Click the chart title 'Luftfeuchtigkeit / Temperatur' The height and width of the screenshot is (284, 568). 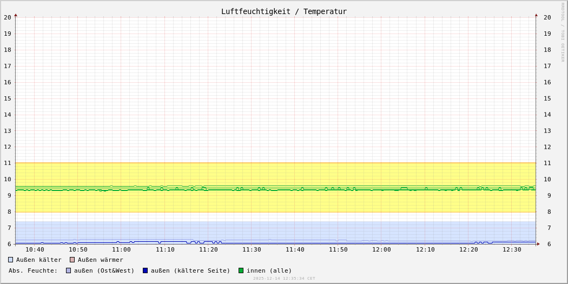(284, 11)
